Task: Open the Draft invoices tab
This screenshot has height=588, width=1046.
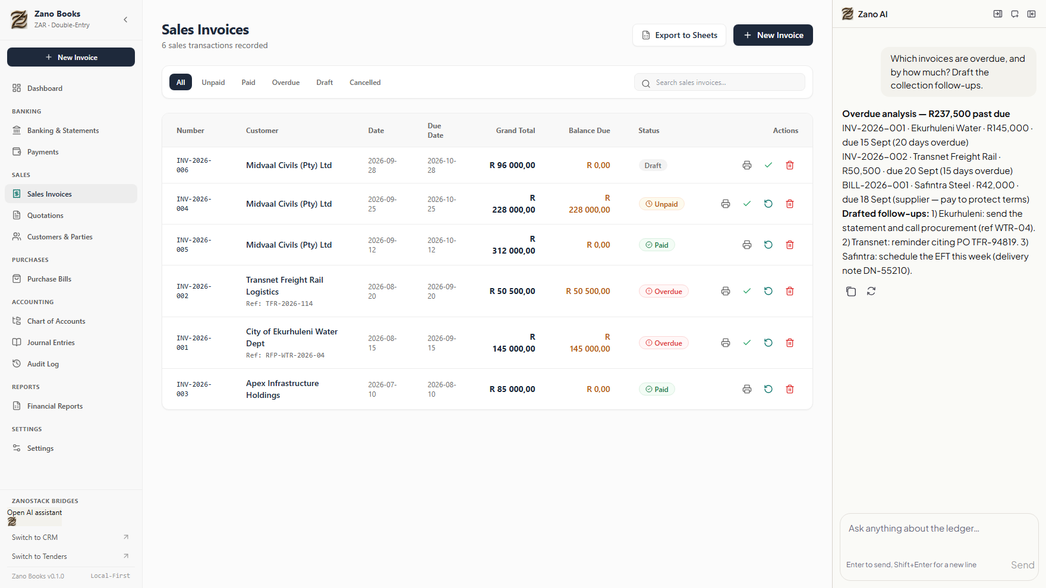Action: click(324, 83)
